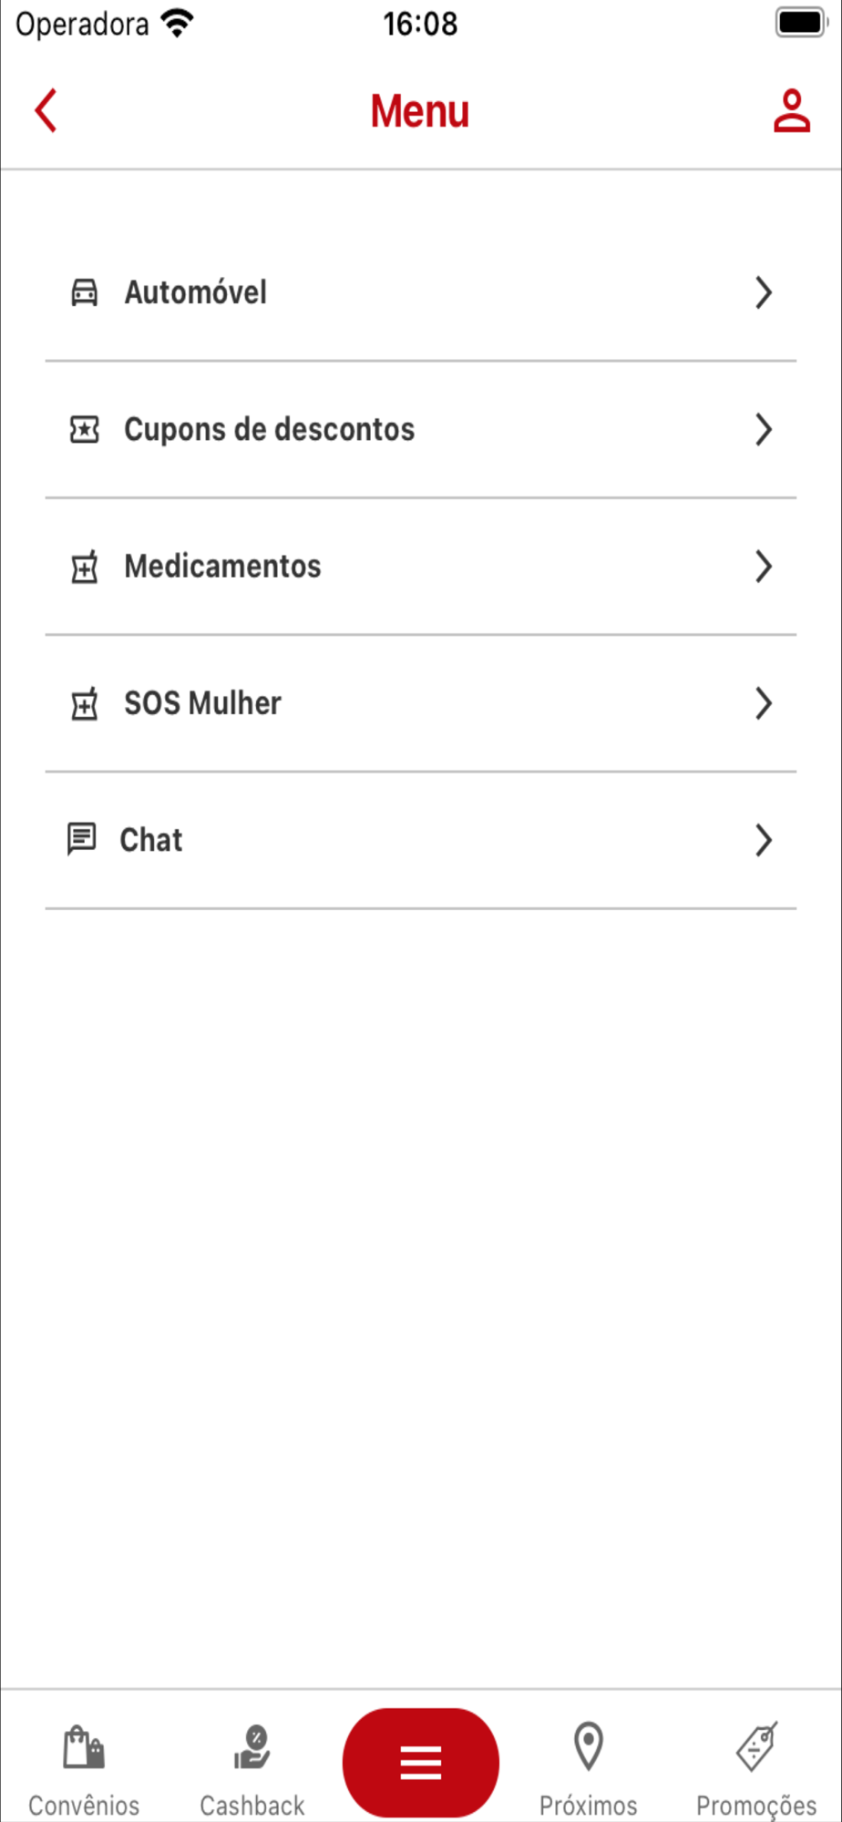The height and width of the screenshot is (1822, 842).
Task: Open the user profile icon
Action: coord(791,110)
